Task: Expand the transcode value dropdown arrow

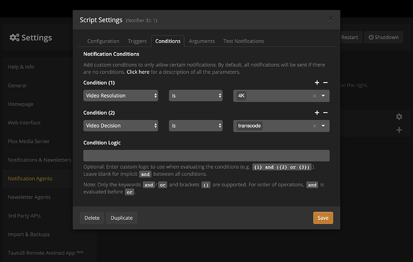Action: (x=323, y=126)
